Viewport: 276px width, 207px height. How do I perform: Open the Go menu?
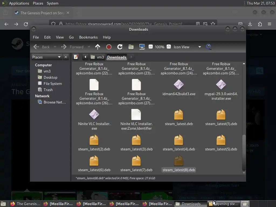pyautogui.click(x=71, y=37)
